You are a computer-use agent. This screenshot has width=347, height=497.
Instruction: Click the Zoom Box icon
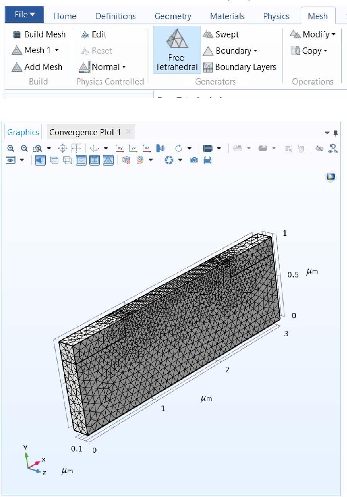(38, 149)
